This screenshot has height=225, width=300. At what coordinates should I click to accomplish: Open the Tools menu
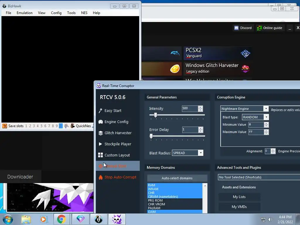click(x=71, y=13)
